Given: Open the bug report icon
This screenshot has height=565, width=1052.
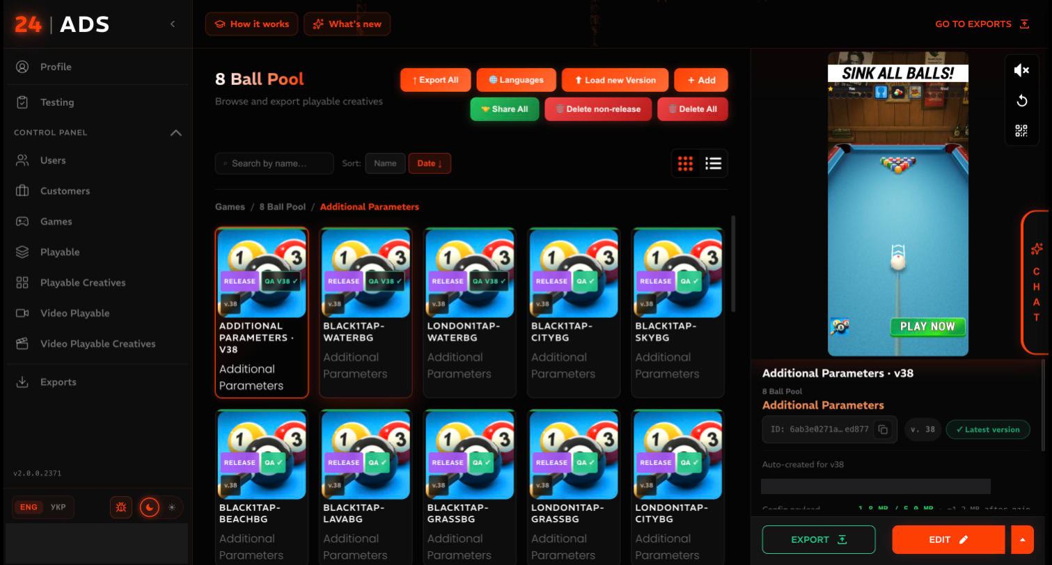Looking at the screenshot, I should tap(121, 507).
